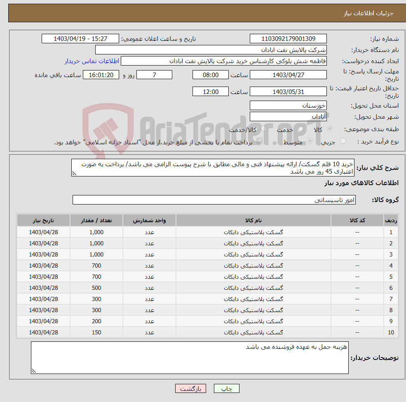Viewport: 406px width, 402px height.
Task: Click the resize handle of buyer notes box
Action: point(34,371)
